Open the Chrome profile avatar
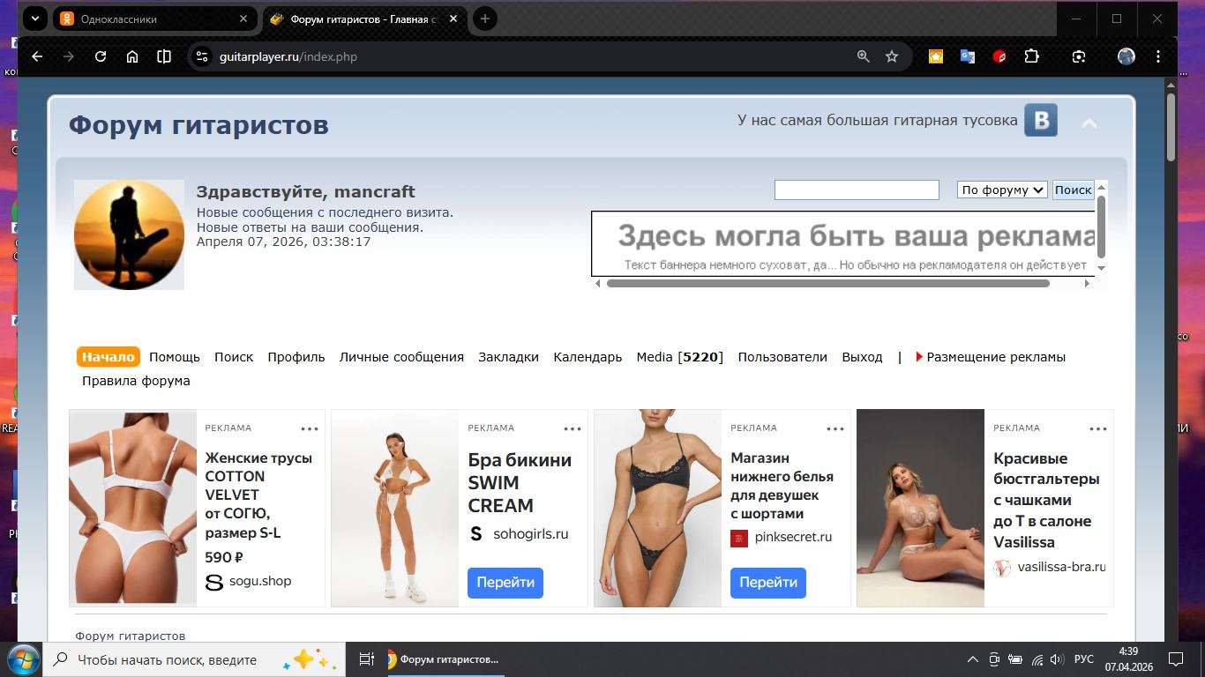This screenshot has width=1205, height=677. coord(1126,56)
